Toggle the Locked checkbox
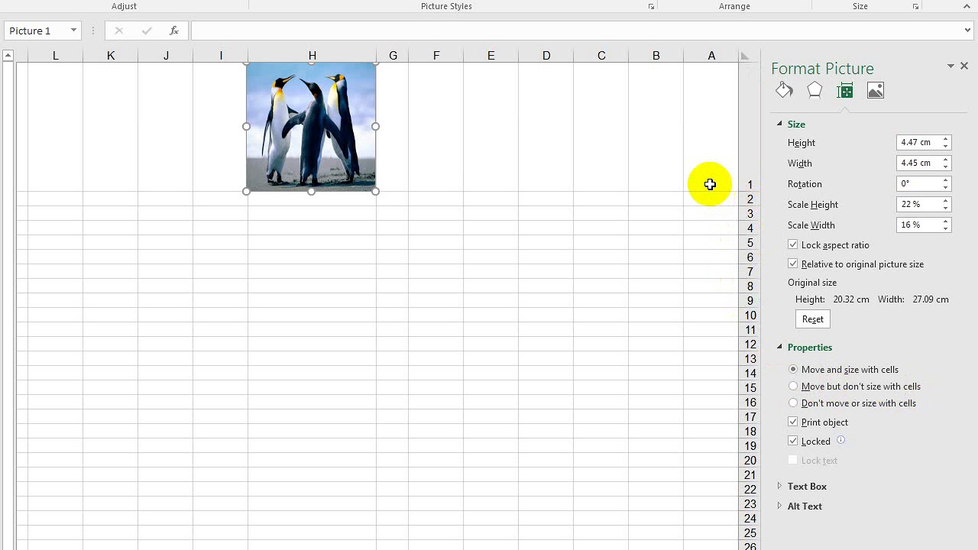This screenshot has width=978, height=550. point(793,441)
